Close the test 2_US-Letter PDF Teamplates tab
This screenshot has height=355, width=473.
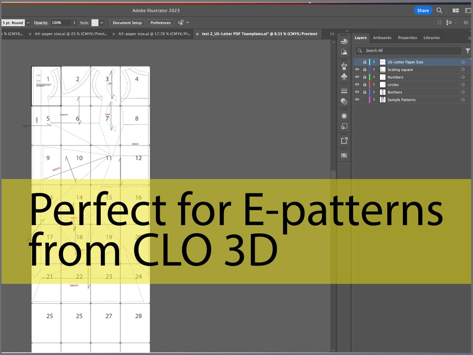[197, 34]
